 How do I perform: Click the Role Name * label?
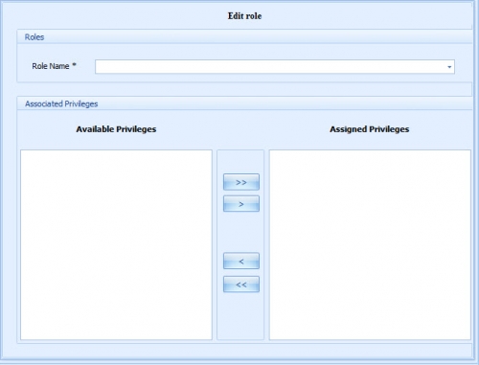pos(54,66)
